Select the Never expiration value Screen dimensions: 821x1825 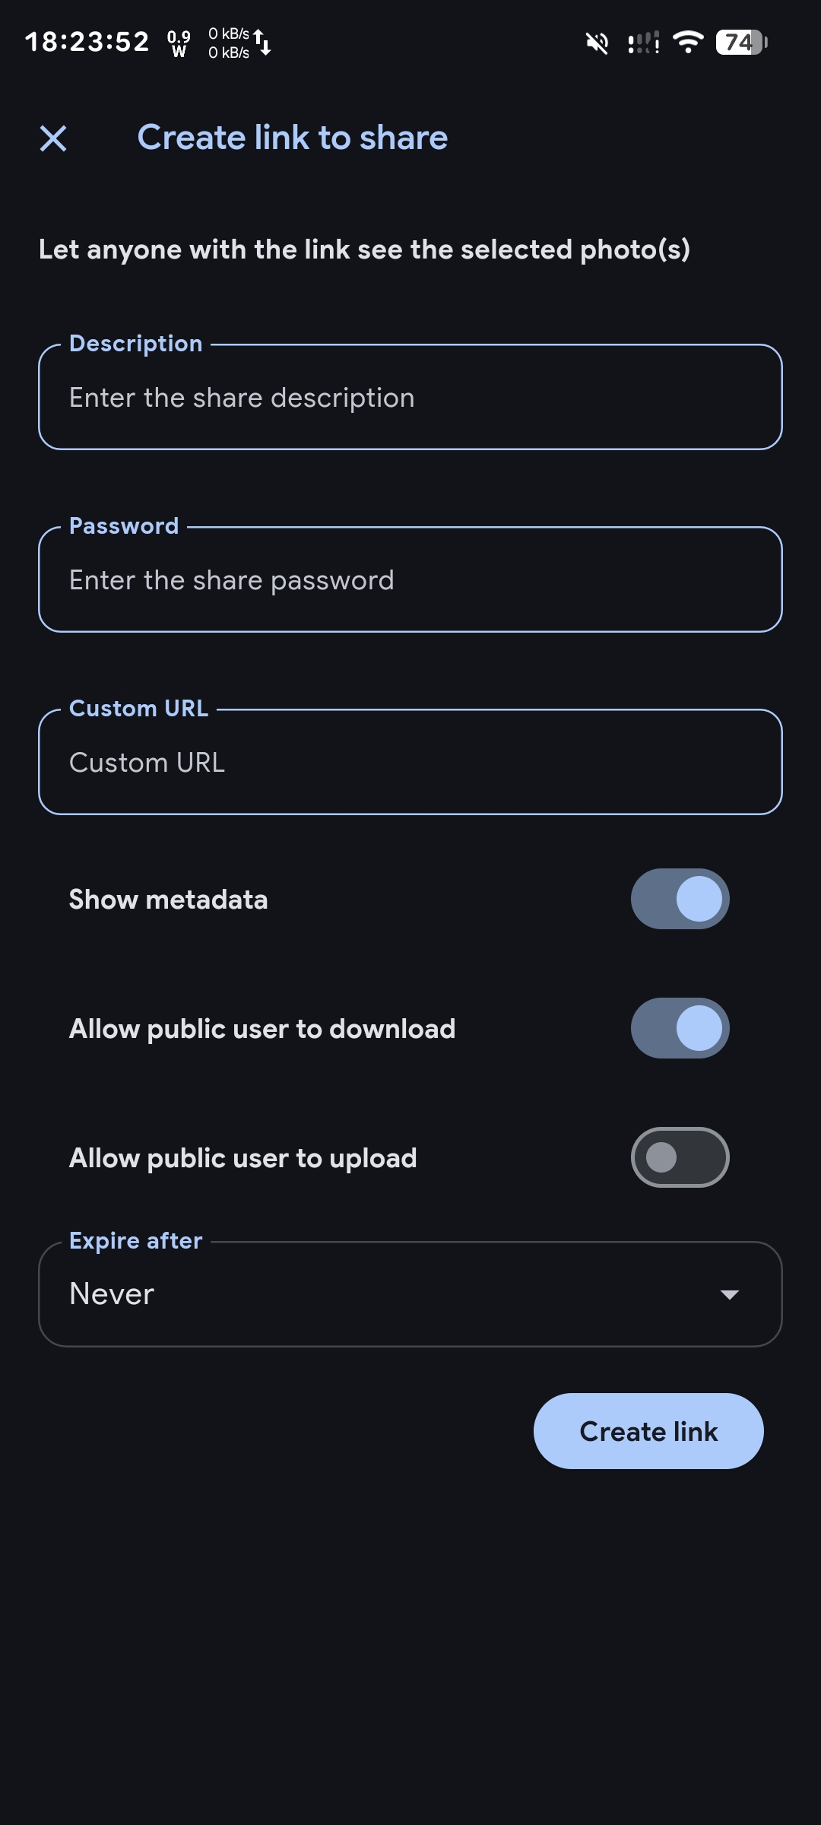pyautogui.click(x=112, y=1293)
